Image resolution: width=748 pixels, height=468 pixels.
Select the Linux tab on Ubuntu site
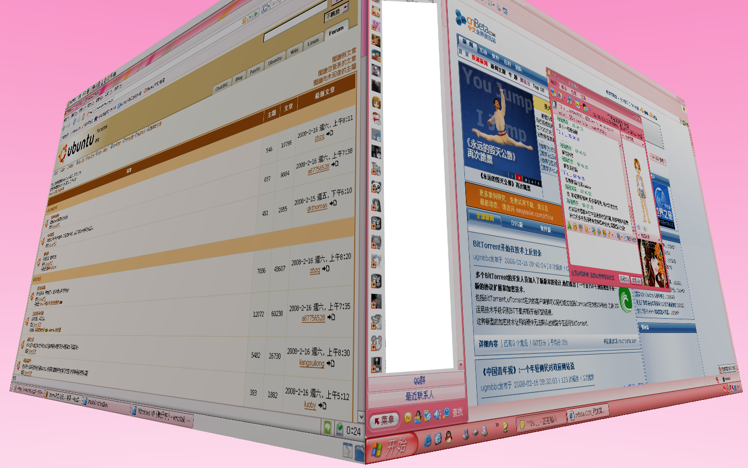(x=313, y=42)
